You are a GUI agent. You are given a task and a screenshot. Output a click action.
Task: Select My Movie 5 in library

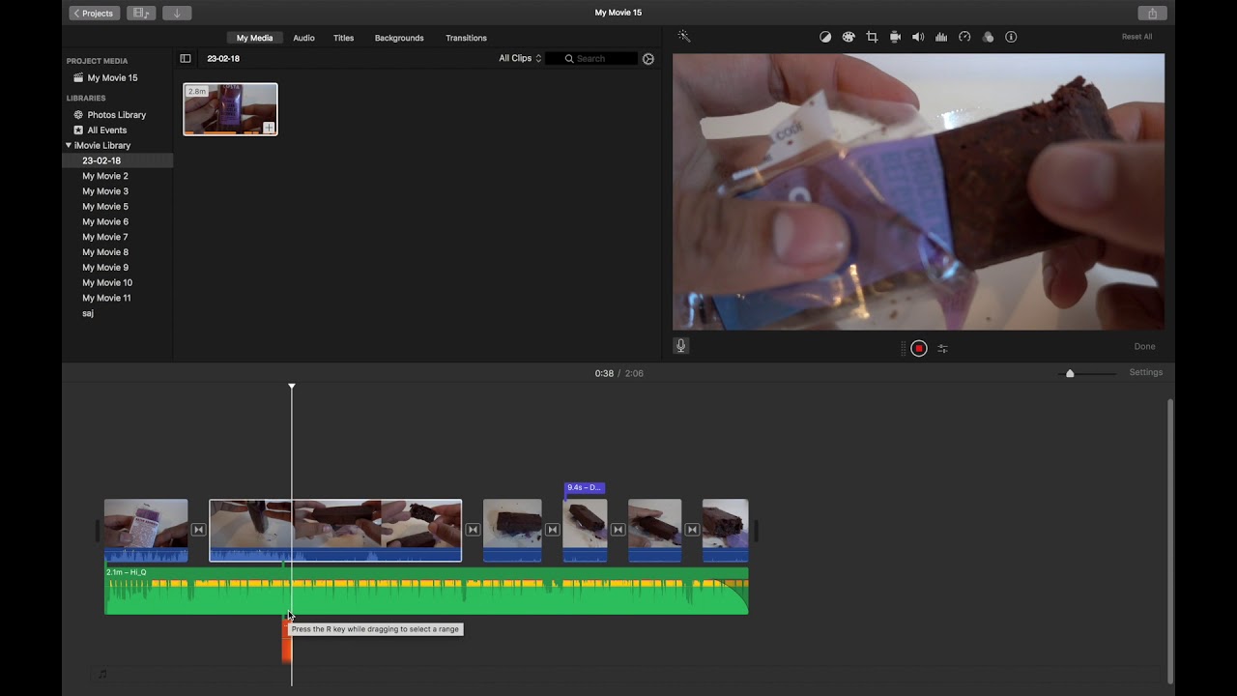[105, 207]
